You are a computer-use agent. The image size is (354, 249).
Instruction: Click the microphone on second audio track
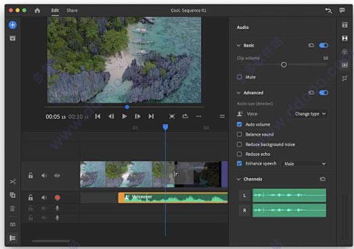(x=58, y=208)
